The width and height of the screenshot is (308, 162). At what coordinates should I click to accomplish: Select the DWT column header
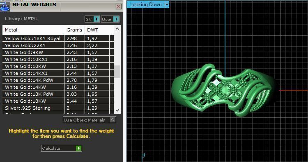tap(97, 30)
